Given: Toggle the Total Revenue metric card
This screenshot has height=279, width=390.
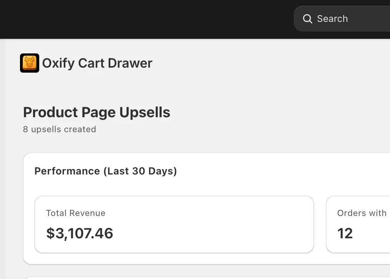Looking at the screenshot, I should point(174,224).
